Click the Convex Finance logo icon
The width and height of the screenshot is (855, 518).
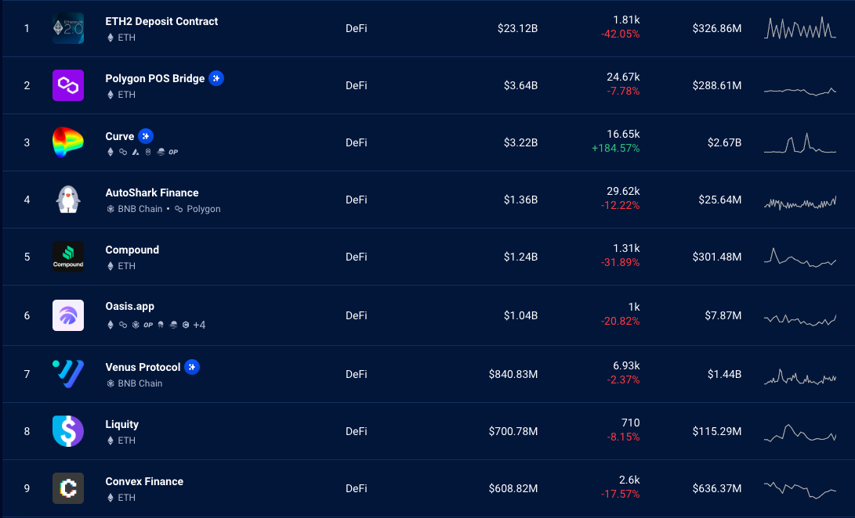[68, 488]
